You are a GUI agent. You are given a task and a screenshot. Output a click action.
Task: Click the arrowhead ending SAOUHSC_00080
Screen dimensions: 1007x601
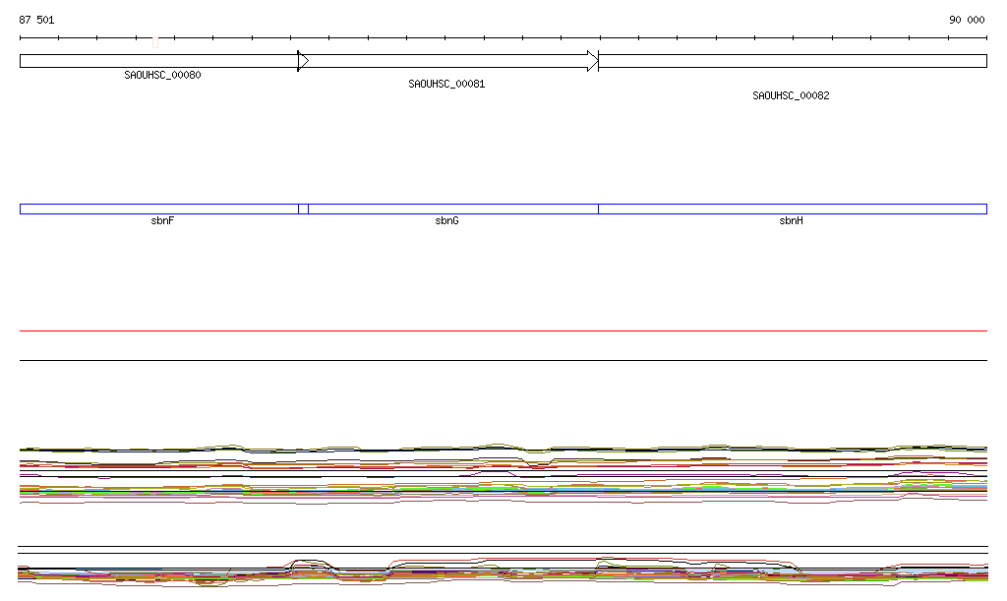coord(303,61)
